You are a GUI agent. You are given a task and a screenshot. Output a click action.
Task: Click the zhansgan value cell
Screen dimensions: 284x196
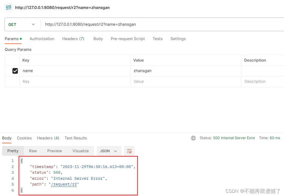pyautogui.click(x=186, y=71)
